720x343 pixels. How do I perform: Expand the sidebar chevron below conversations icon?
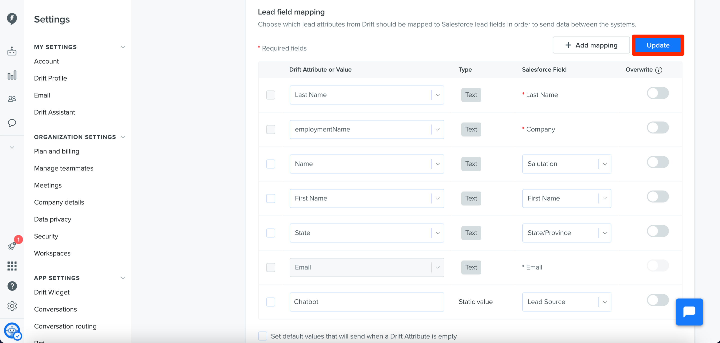(x=12, y=147)
